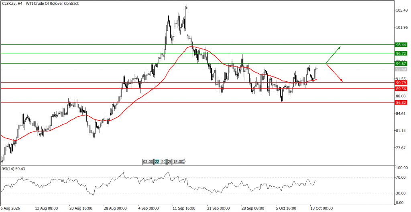Viewport: 411px width, 212px height.
Task: Click the 84.61 price axis value
Action: [401, 113]
